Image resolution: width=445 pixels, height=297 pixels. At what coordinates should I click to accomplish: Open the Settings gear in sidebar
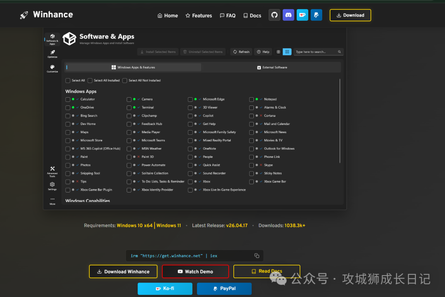52,186
